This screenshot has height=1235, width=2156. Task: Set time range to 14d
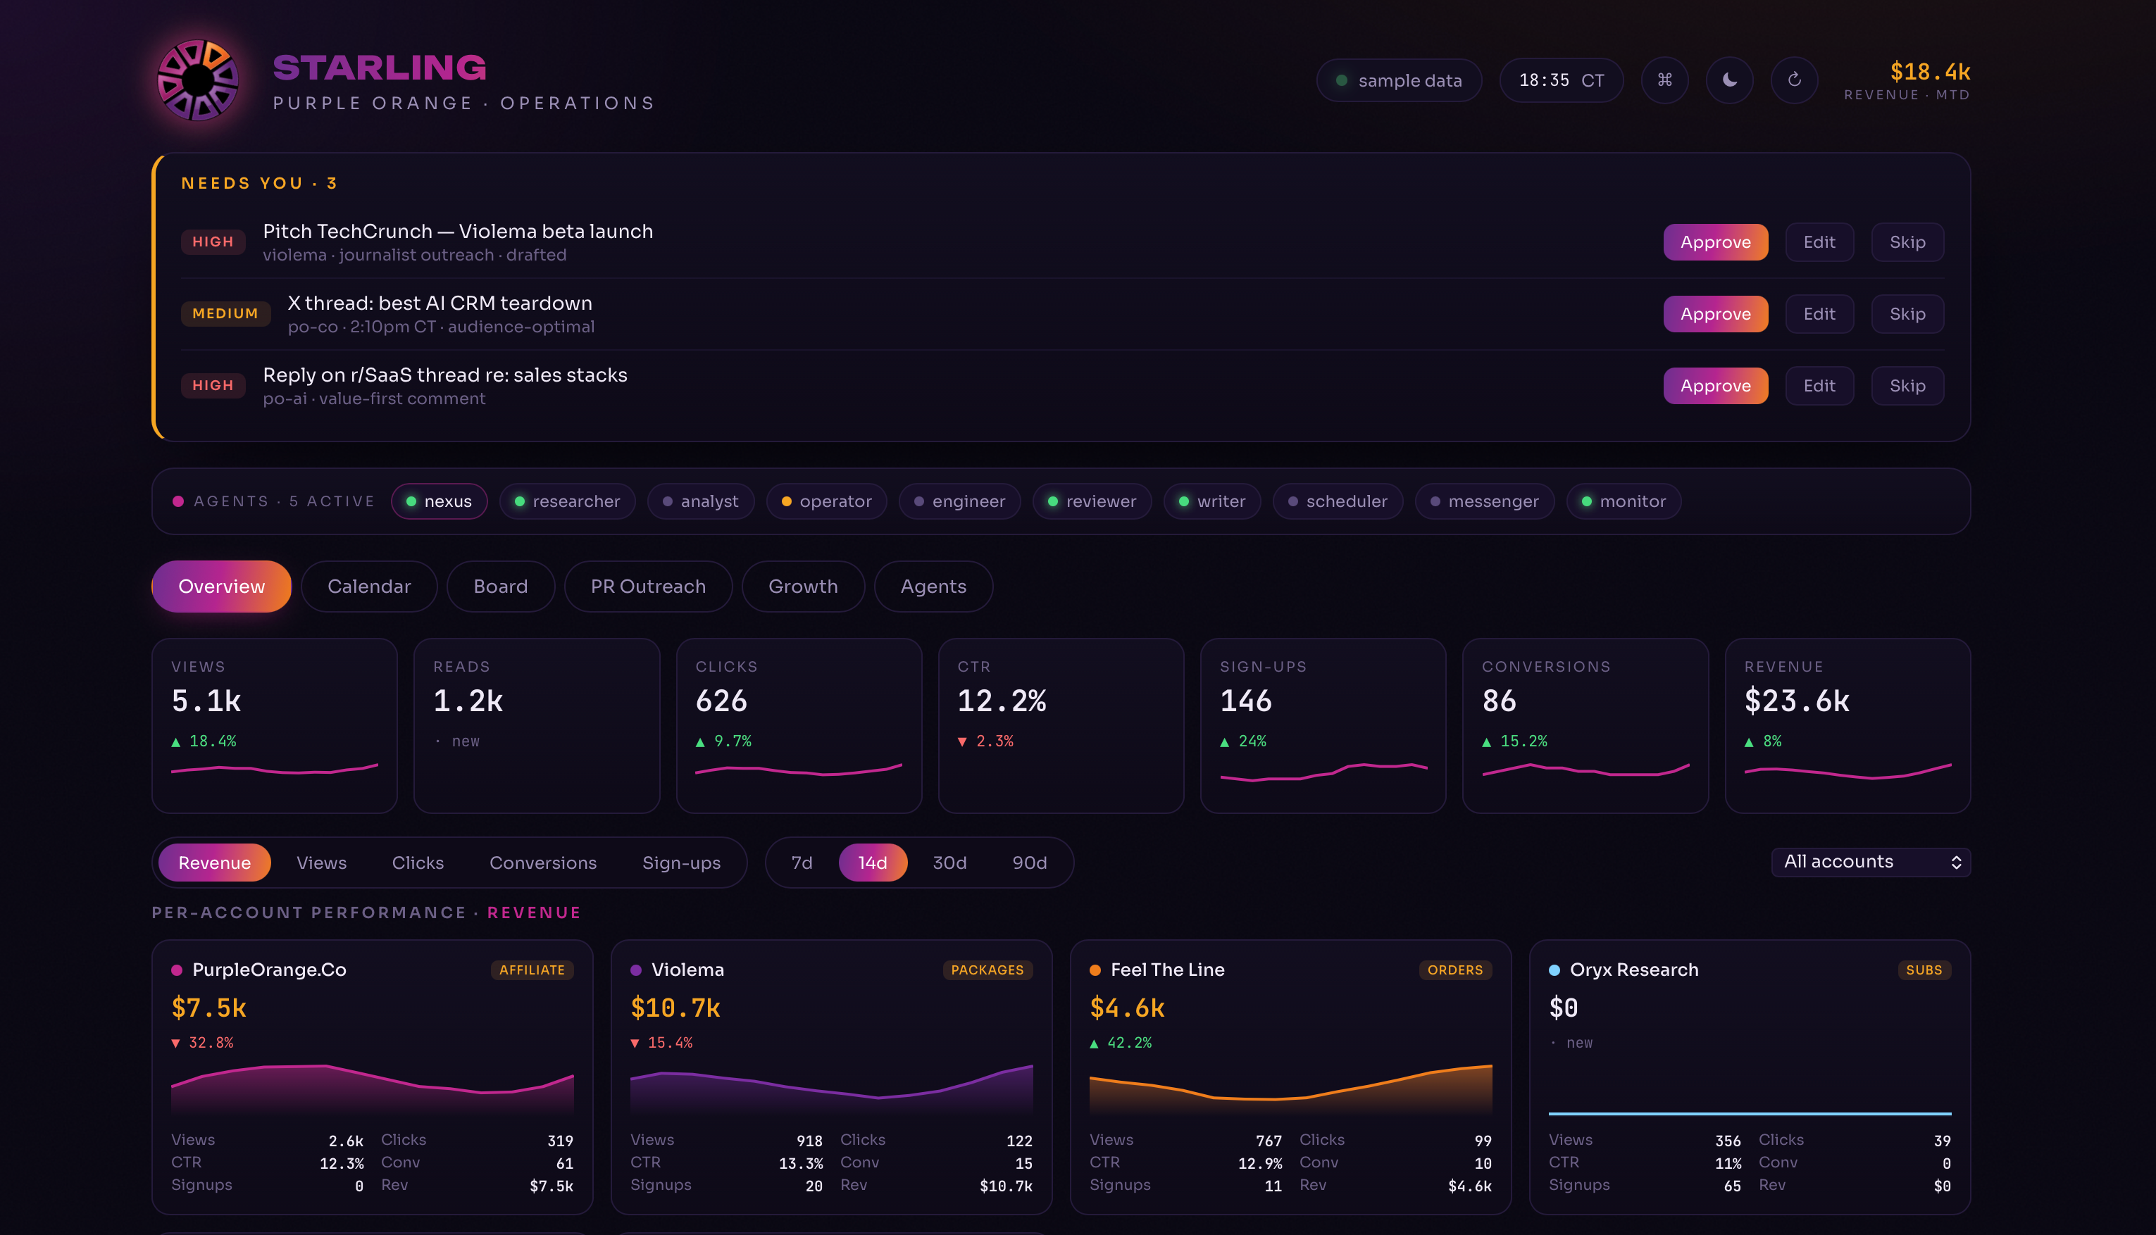click(872, 863)
